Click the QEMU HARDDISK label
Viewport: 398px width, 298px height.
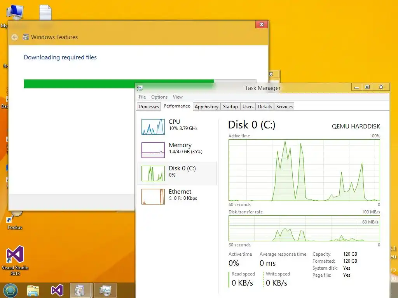356,126
